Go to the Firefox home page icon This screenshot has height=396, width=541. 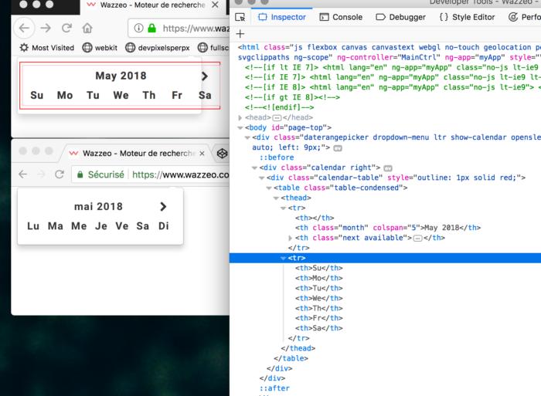[x=87, y=28]
